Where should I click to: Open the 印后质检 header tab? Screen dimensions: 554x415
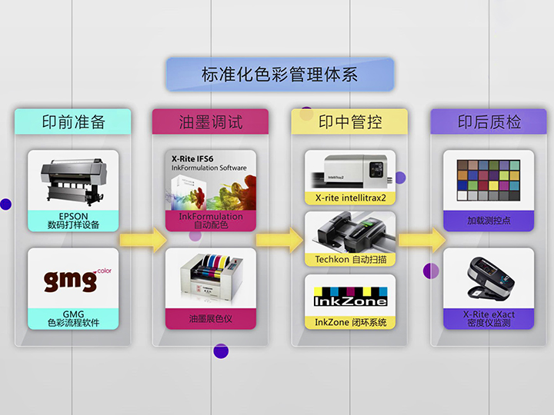(489, 121)
